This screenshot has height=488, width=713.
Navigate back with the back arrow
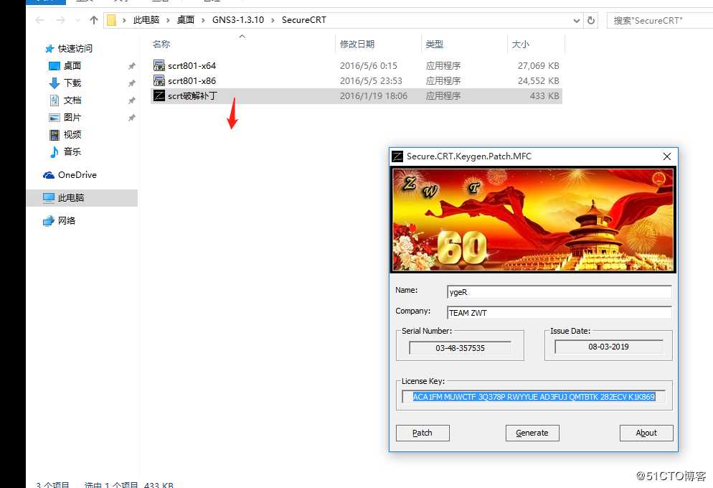coord(40,20)
